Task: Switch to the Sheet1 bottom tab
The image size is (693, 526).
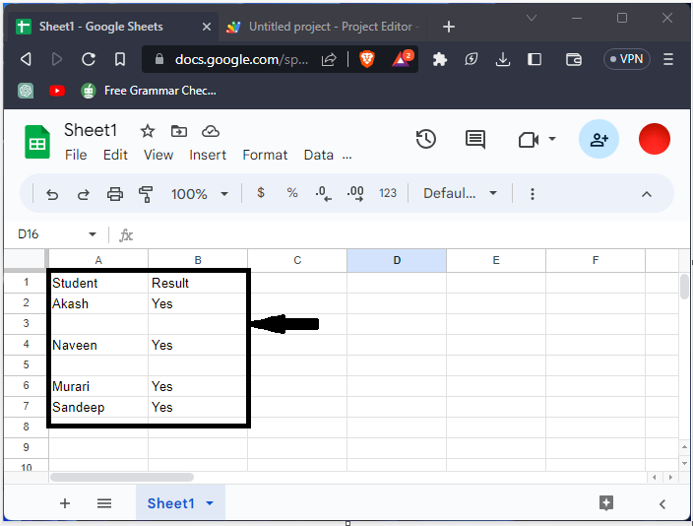Action: coord(171,503)
